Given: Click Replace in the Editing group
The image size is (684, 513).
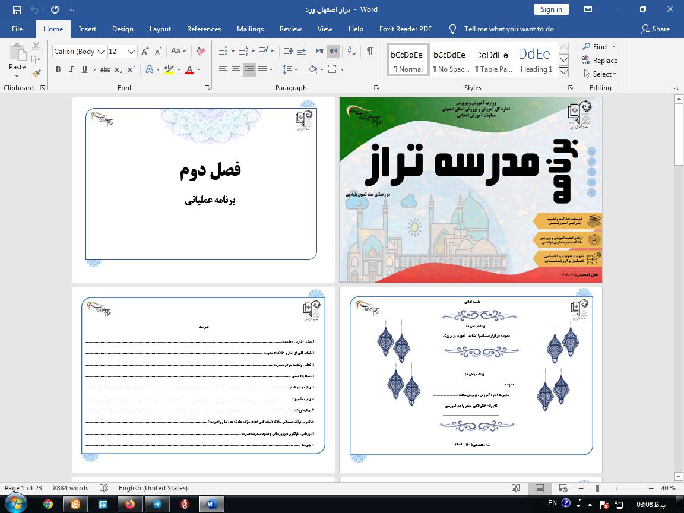Looking at the screenshot, I should [600, 61].
